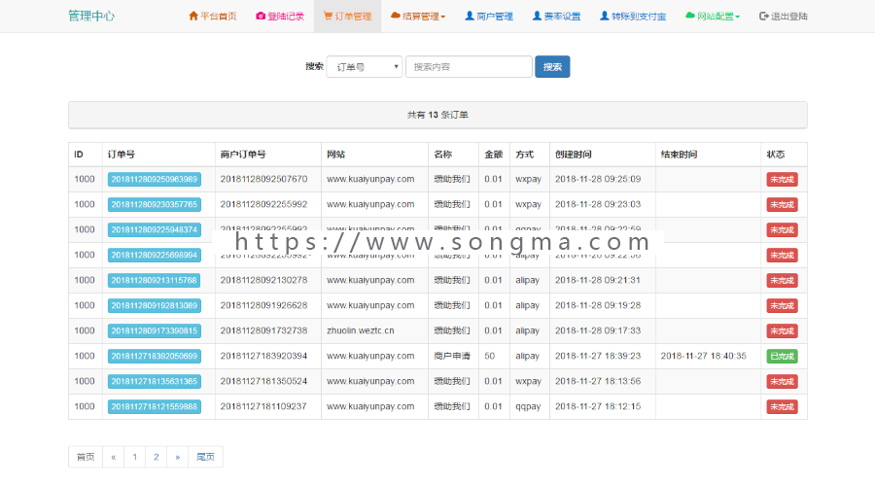Image resolution: width=875 pixels, height=484 pixels.
Task: Click 未完成 status of order 2018112809213115768
Action: pos(782,281)
